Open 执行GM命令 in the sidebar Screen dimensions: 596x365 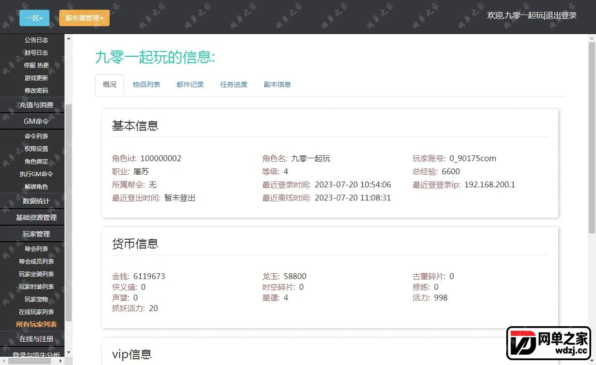point(36,174)
